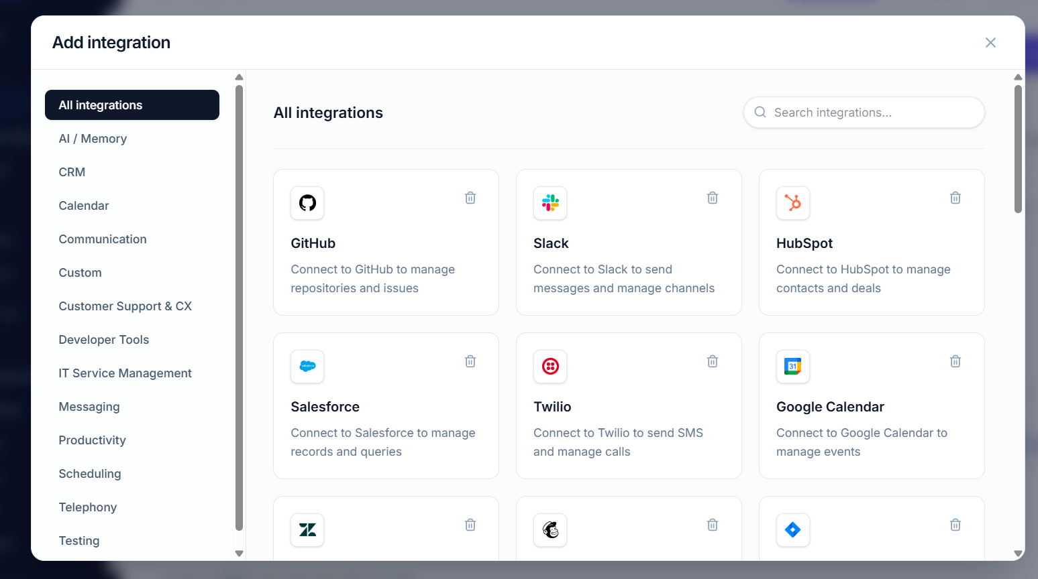1038x579 pixels.
Task: Click the Mailchimp logo icon
Action: point(550,530)
